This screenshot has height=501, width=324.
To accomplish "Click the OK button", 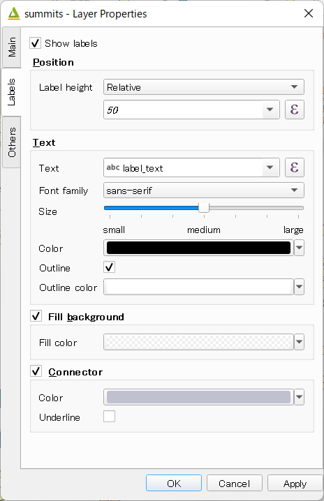I will point(174,483).
